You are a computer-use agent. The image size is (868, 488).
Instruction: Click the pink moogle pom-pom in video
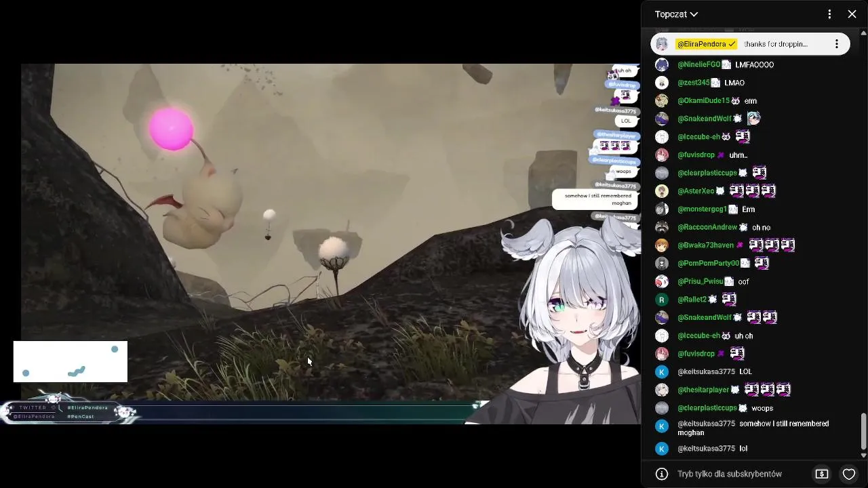pos(171,129)
